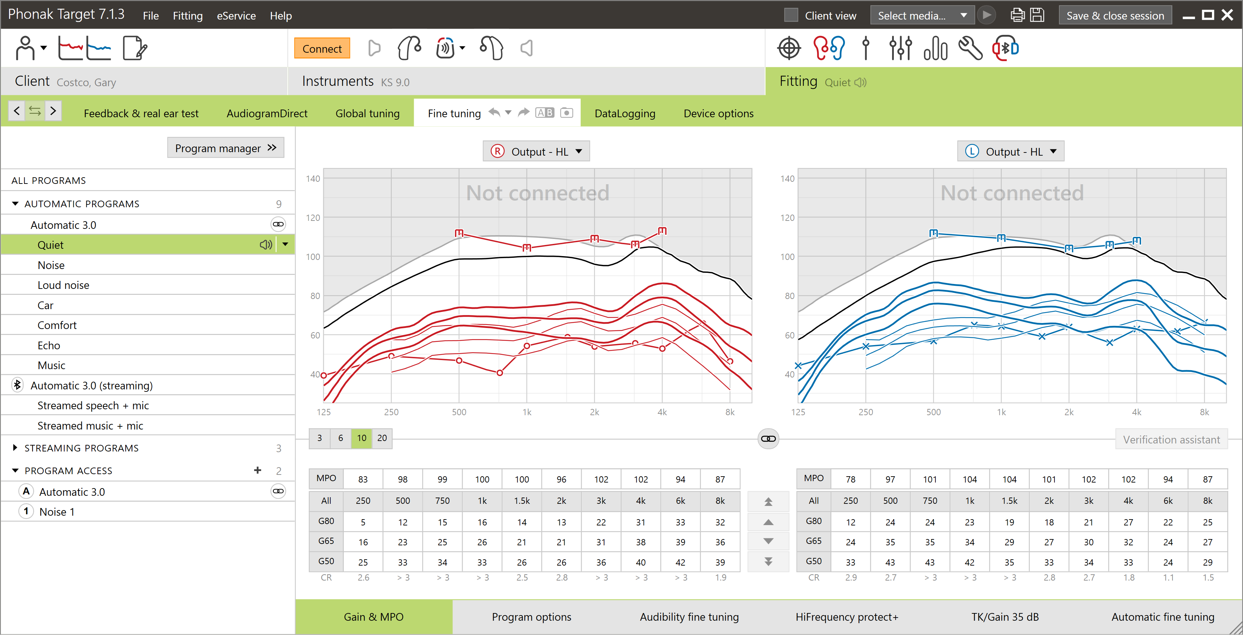Viewport: 1243px width, 635px height.
Task: Select the right G65 row header
Action: coord(326,541)
